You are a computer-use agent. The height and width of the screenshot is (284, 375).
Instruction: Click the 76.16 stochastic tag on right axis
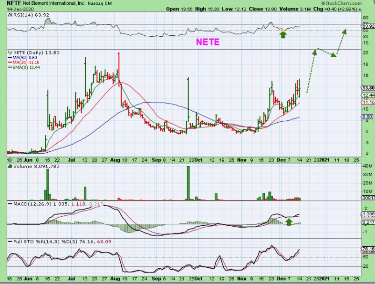pos(368,249)
